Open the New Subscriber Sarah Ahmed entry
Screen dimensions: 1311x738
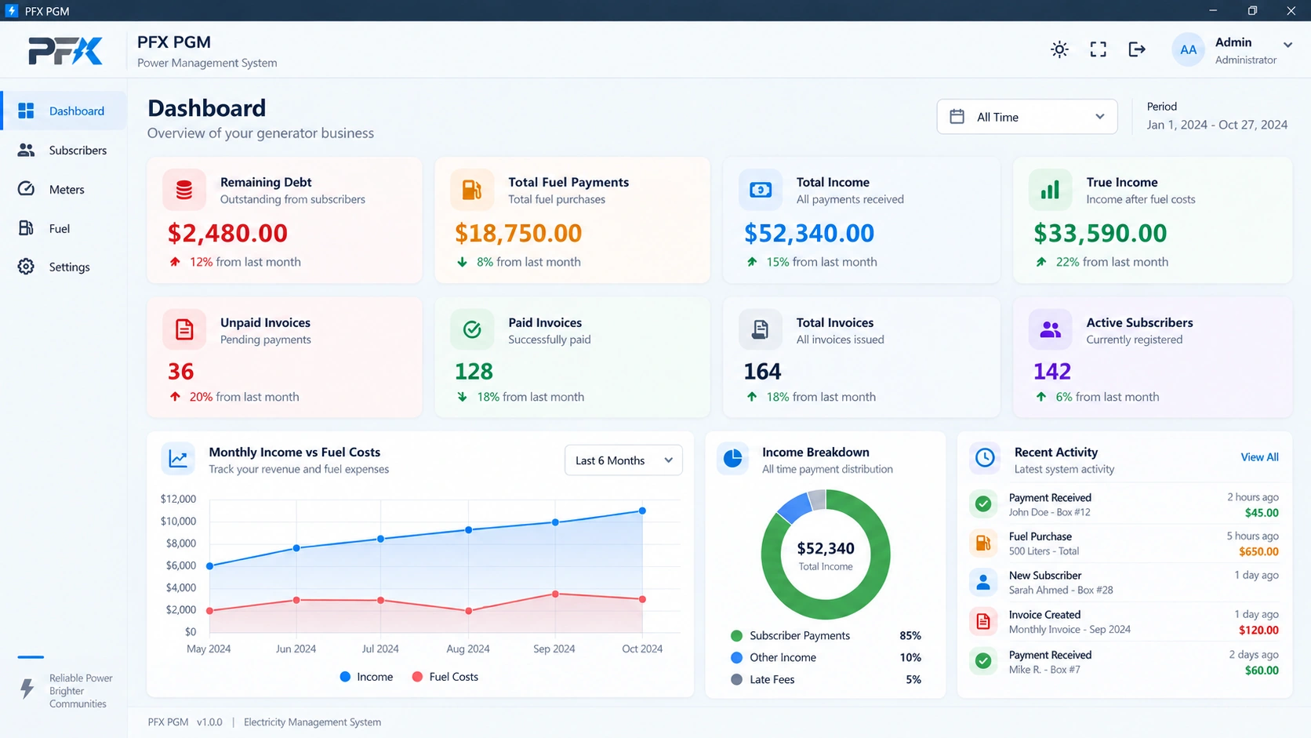1124,582
